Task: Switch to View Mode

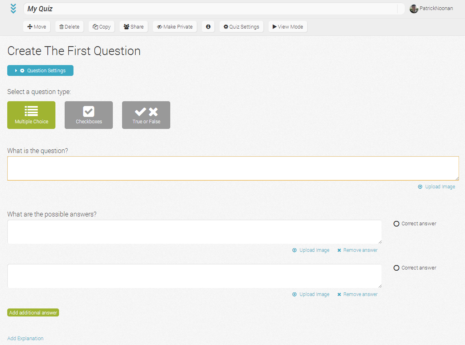Action: (x=288, y=27)
